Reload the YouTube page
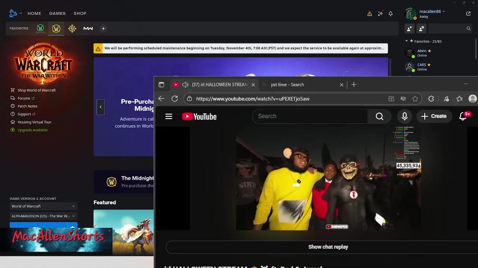 [x=175, y=99]
